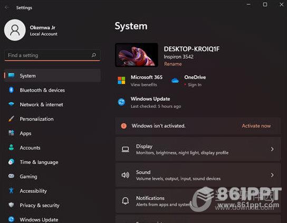Click Sign In under OneDrive
The width and height of the screenshot is (287, 223).
point(195,85)
